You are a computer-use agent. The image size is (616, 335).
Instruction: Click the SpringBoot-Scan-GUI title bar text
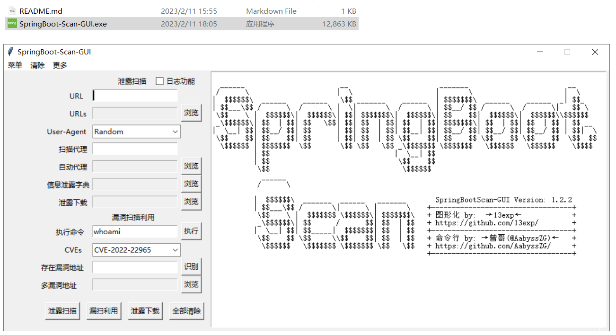[54, 52]
